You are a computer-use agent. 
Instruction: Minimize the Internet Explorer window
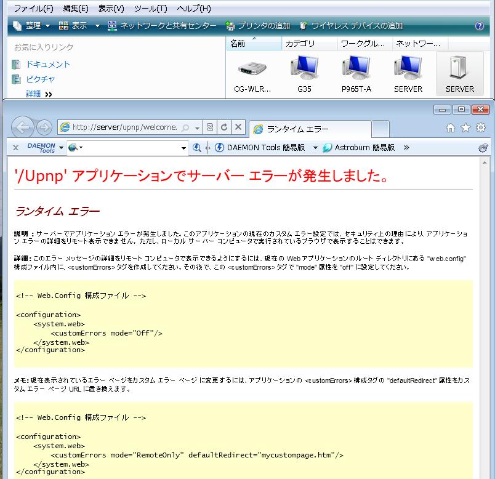(x=442, y=110)
